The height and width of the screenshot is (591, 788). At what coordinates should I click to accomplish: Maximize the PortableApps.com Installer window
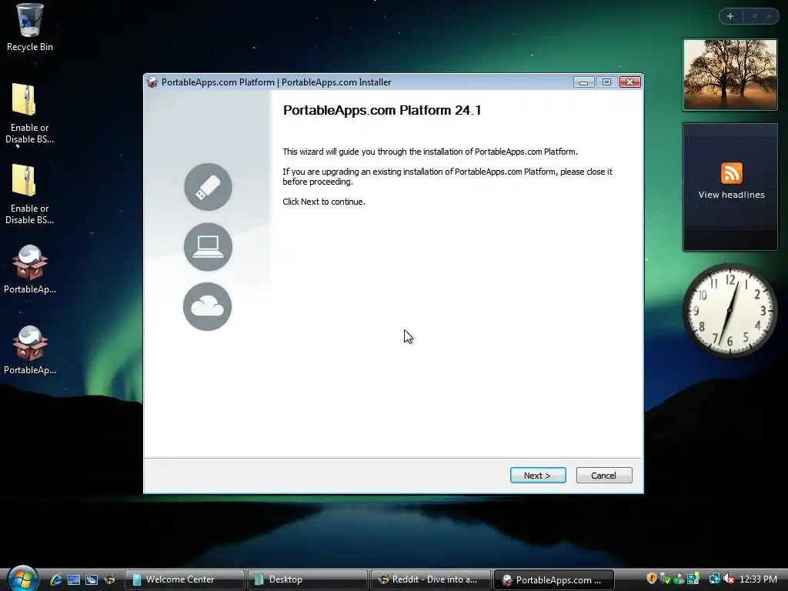point(606,82)
